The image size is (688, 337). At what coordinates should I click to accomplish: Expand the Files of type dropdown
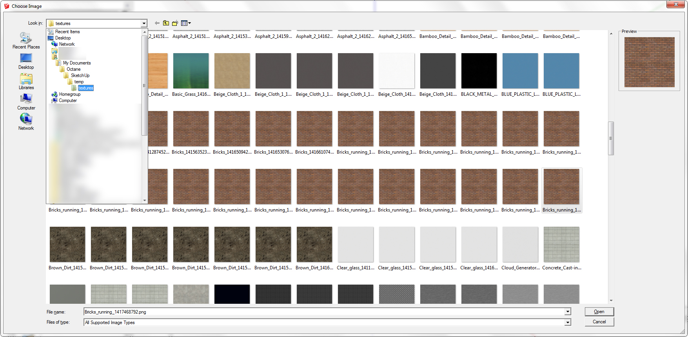(568, 323)
